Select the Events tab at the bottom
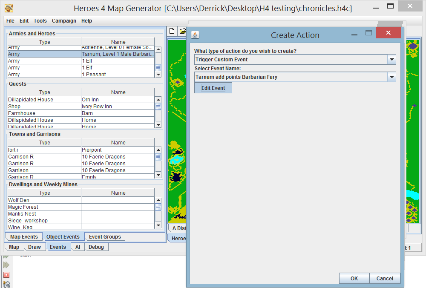 click(58, 247)
